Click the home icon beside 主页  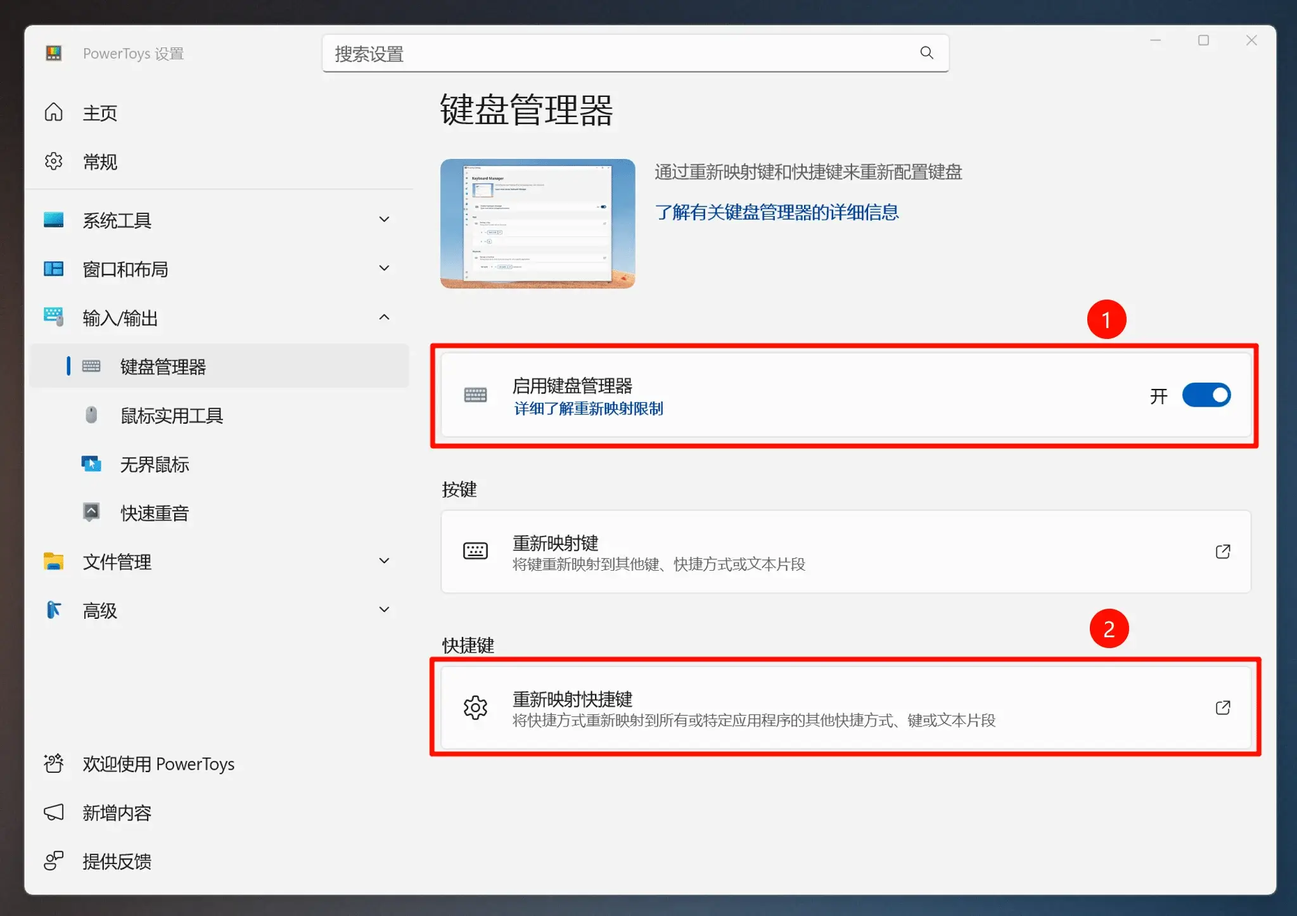[54, 112]
